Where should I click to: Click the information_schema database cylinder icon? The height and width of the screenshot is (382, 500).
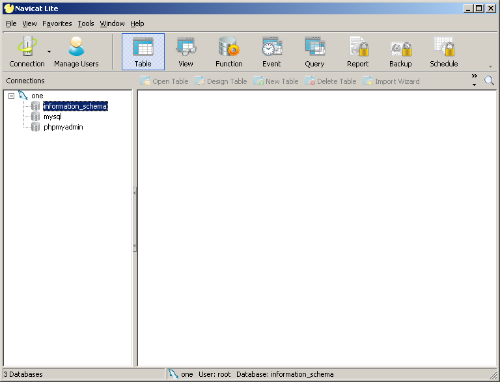35,106
